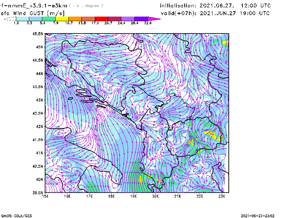Screen dimensions: 282x218
Task: Click the '16E' longitude label
Action: coord(67,196)
